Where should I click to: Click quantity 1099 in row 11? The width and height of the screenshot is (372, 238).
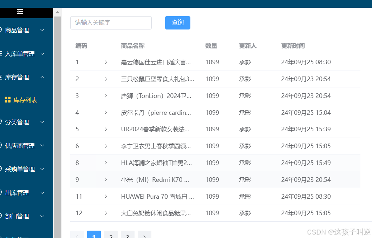pos(212,197)
